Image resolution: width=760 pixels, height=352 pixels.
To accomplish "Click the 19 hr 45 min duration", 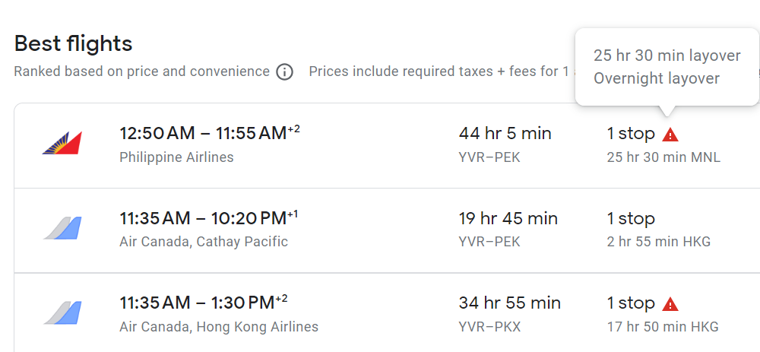I will click(x=508, y=219).
